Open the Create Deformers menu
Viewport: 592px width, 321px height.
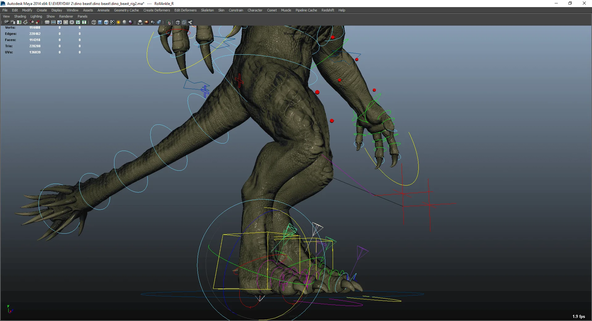[157, 10]
